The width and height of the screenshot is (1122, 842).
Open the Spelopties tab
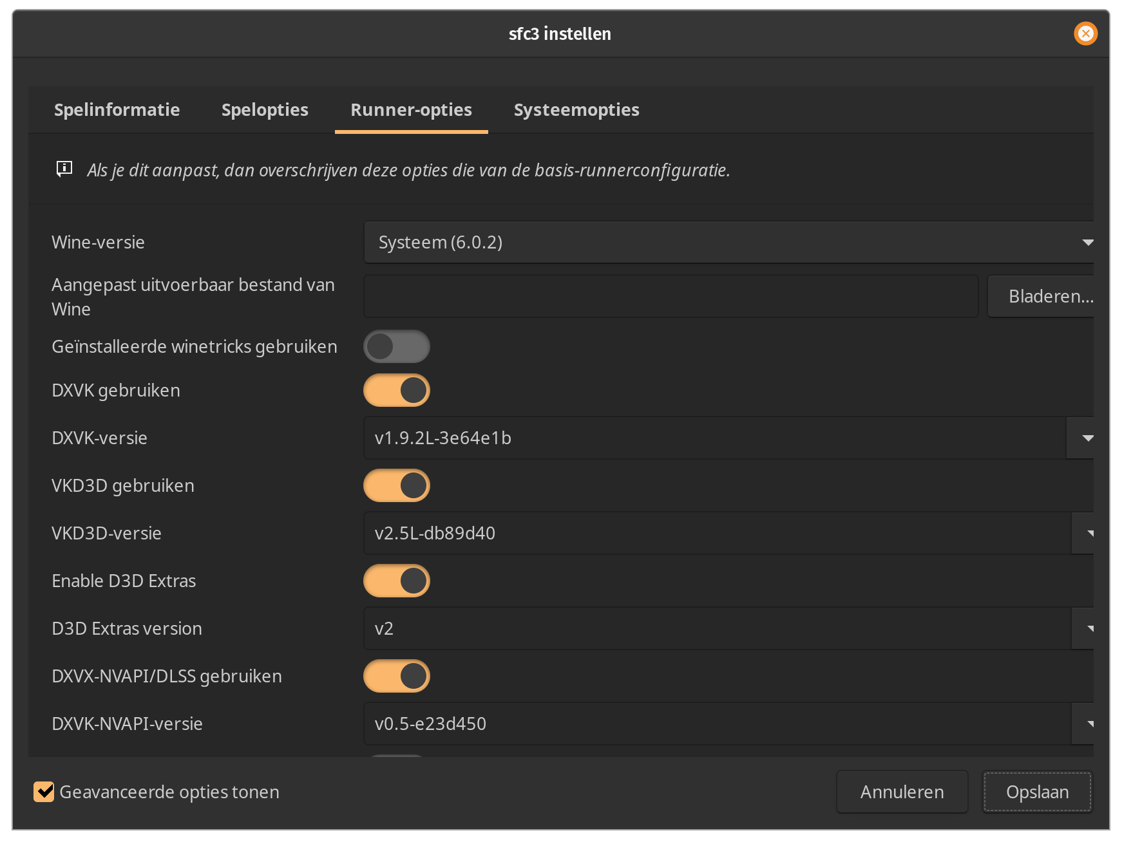pos(265,109)
